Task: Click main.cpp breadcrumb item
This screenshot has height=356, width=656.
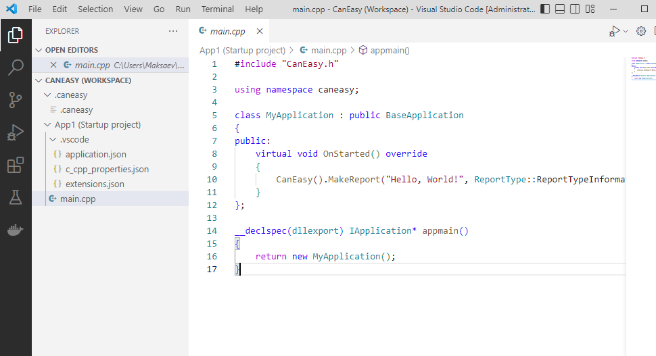Action: [324, 51]
